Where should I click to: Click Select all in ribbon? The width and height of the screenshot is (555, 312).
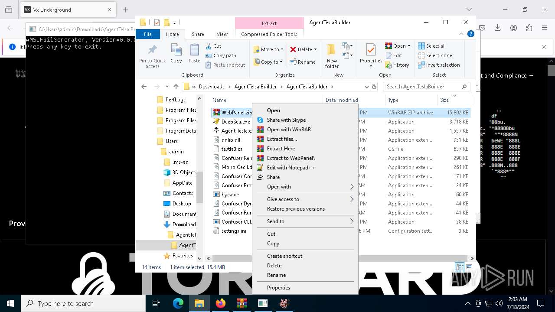pos(432,46)
